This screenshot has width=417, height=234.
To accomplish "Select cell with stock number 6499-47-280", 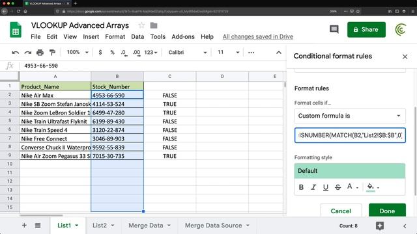I will [117, 112].
